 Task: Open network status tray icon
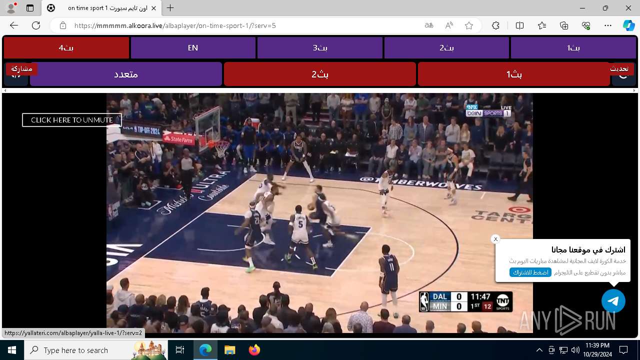(x=563, y=350)
